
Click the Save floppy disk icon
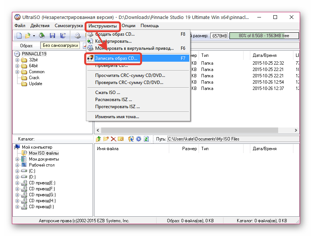tap(52, 36)
